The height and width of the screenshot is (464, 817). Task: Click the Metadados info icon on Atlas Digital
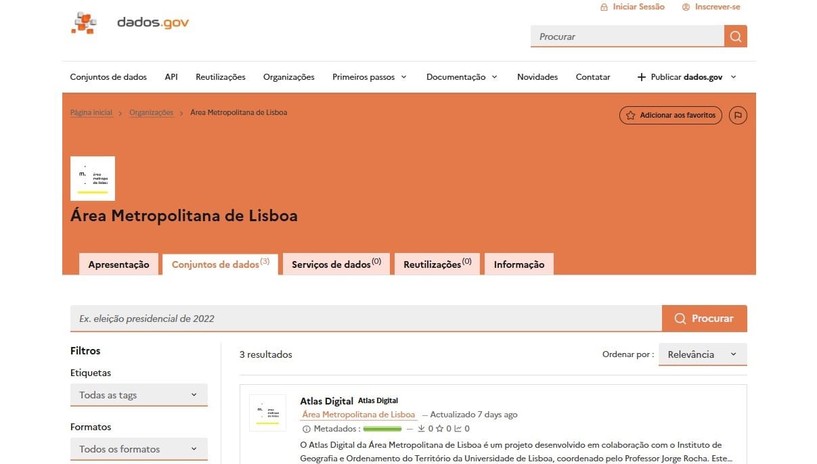tap(306, 429)
